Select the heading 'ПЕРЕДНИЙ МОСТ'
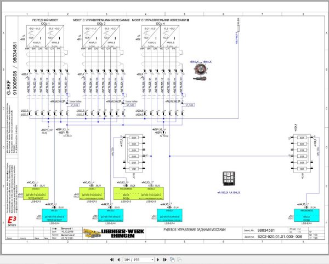This screenshot has width=329, height=264. 45,20
